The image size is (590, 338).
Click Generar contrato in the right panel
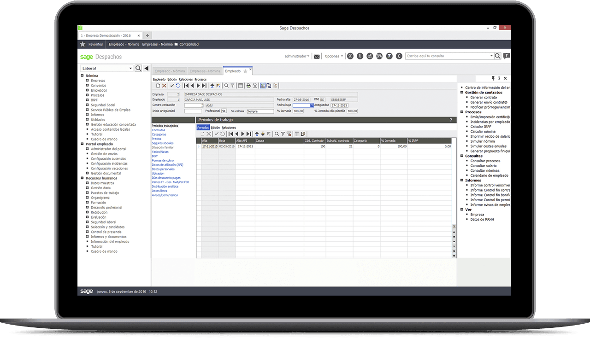[484, 98]
